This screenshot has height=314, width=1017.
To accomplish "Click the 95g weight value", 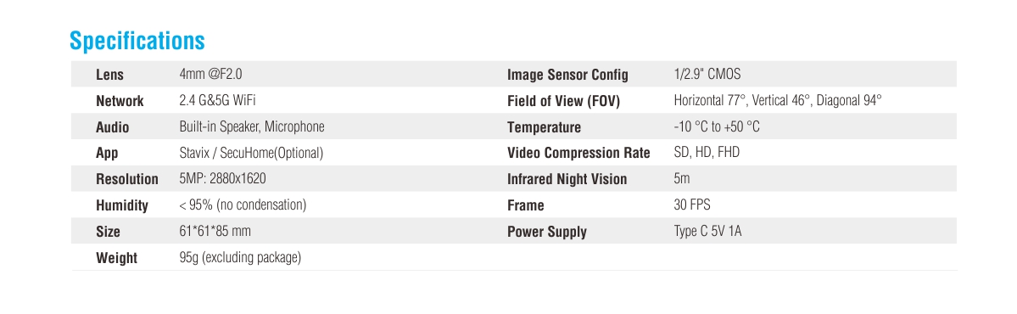I will [241, 257].
